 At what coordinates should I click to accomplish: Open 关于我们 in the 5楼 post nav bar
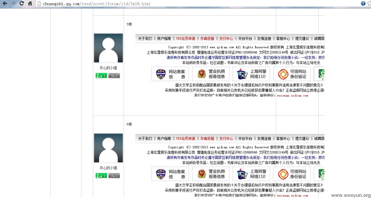point(145,39)
